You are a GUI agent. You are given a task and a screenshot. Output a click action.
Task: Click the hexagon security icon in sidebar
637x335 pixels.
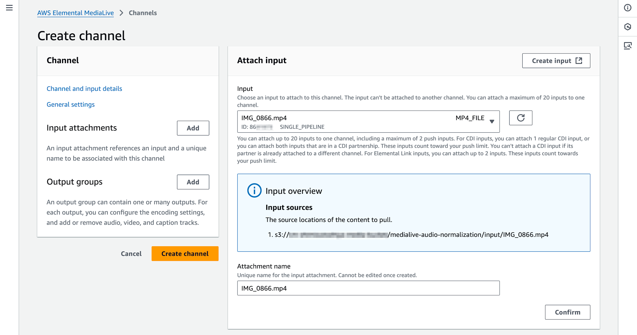pos(627,27)
